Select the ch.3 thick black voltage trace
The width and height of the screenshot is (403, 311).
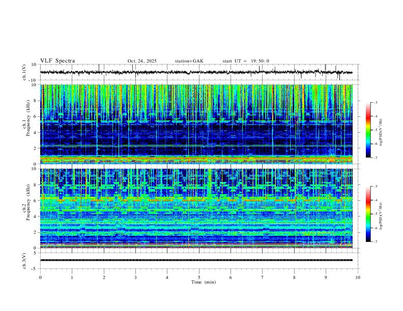tap(196, 260)
